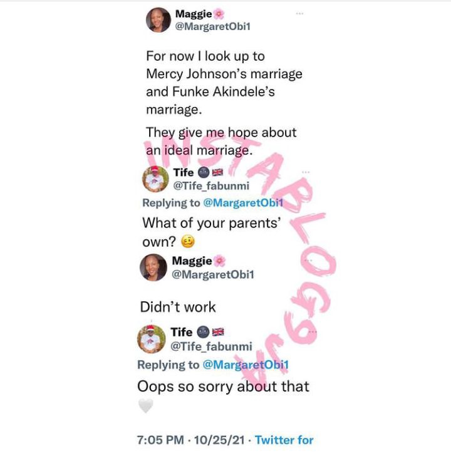
Task: Open Tife's avatar on last reply
Action: [151, 339]
